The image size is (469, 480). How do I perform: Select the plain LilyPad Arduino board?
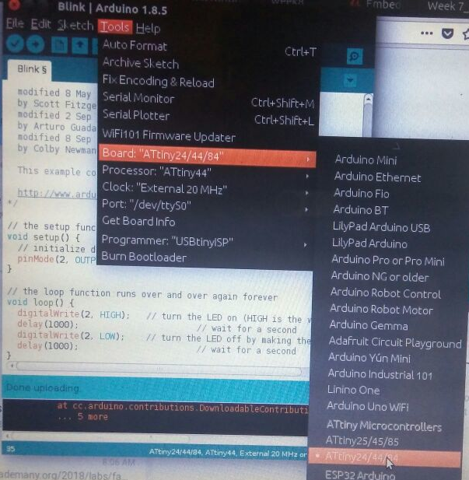pyautogui.click(x=369, y=244)
